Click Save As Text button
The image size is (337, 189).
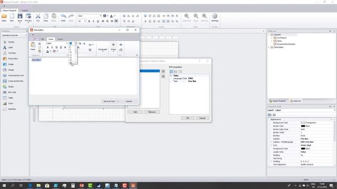pos(109,101)
